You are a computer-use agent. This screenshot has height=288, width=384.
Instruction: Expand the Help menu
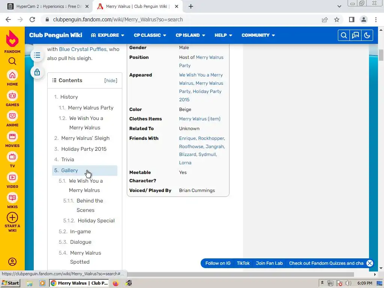223,35
